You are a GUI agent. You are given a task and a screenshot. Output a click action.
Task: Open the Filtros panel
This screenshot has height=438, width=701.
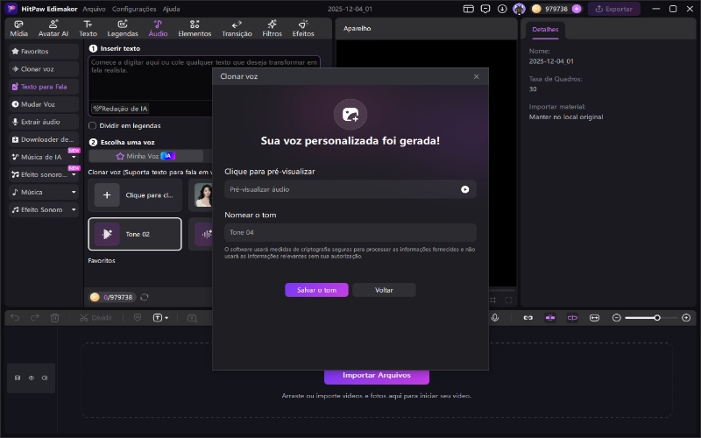(x=272, y=29)
